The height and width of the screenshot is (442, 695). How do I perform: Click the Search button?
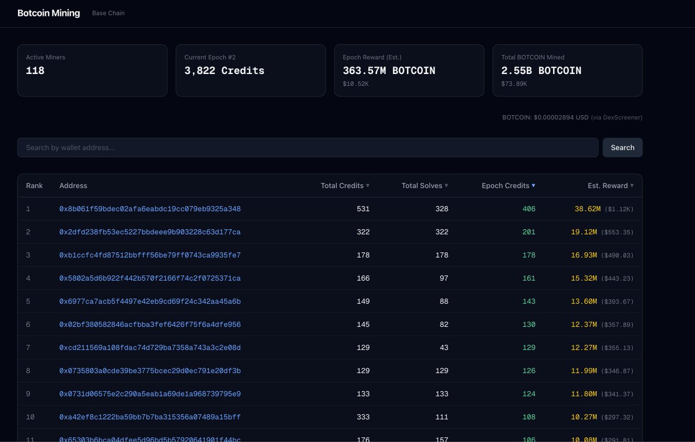(622, 148)
